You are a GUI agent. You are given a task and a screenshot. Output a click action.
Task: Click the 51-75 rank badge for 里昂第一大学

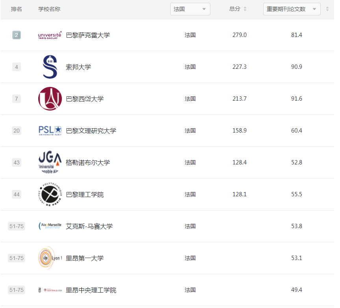tap(16, 258)
